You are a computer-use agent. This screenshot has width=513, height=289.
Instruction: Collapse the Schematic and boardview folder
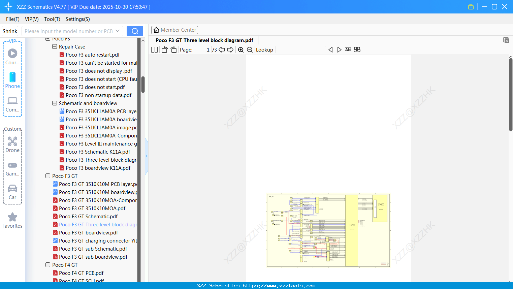[54, 103]
